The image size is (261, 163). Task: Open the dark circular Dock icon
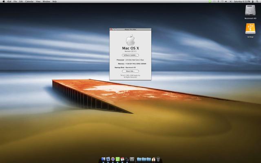click(127, 159)
